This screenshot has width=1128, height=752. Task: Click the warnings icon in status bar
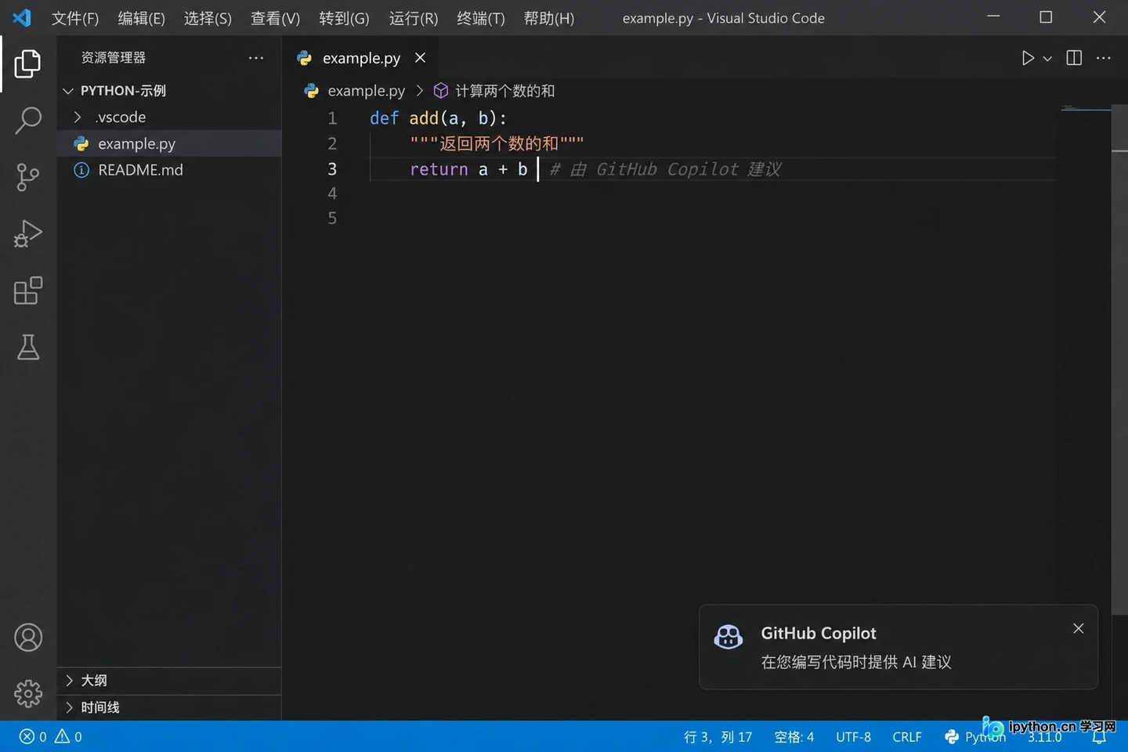click(x=62, y=736)
